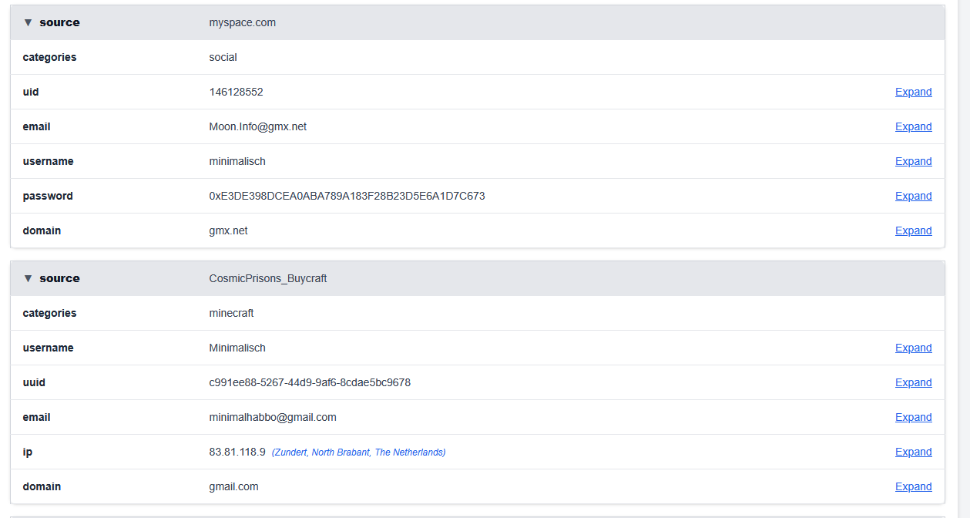Expand the minimalhabbo@gmail.com email row
Image resolution: width=970 pixels, height=518 pixels.
pyautogui.click(x=913, y=417)
